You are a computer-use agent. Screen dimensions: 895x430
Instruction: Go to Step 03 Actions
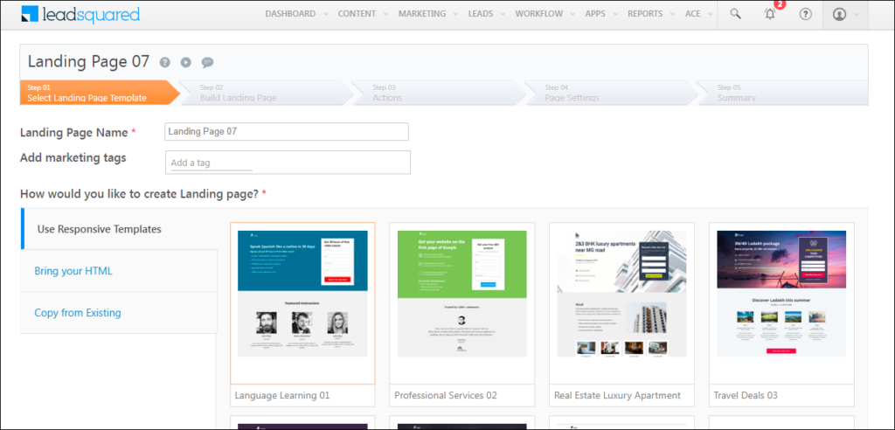439,93
